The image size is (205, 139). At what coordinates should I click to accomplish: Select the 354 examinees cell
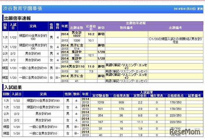click(x=101, y=115)
